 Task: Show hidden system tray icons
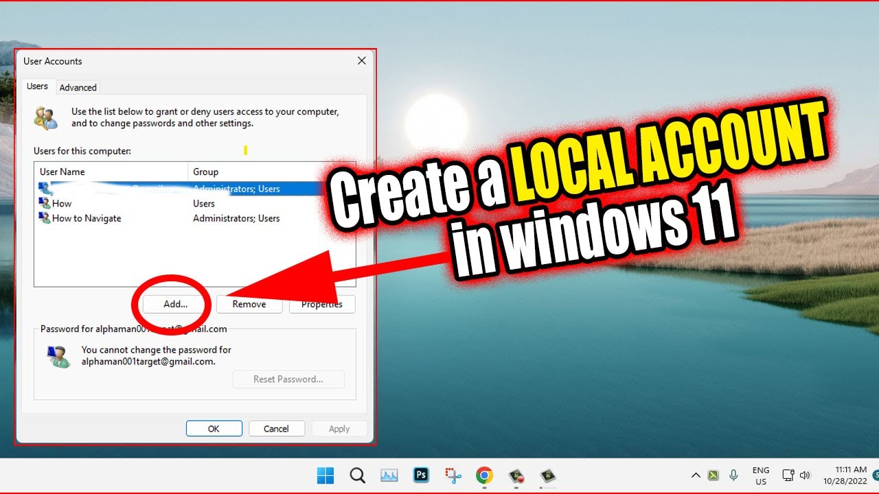[696, 475]
